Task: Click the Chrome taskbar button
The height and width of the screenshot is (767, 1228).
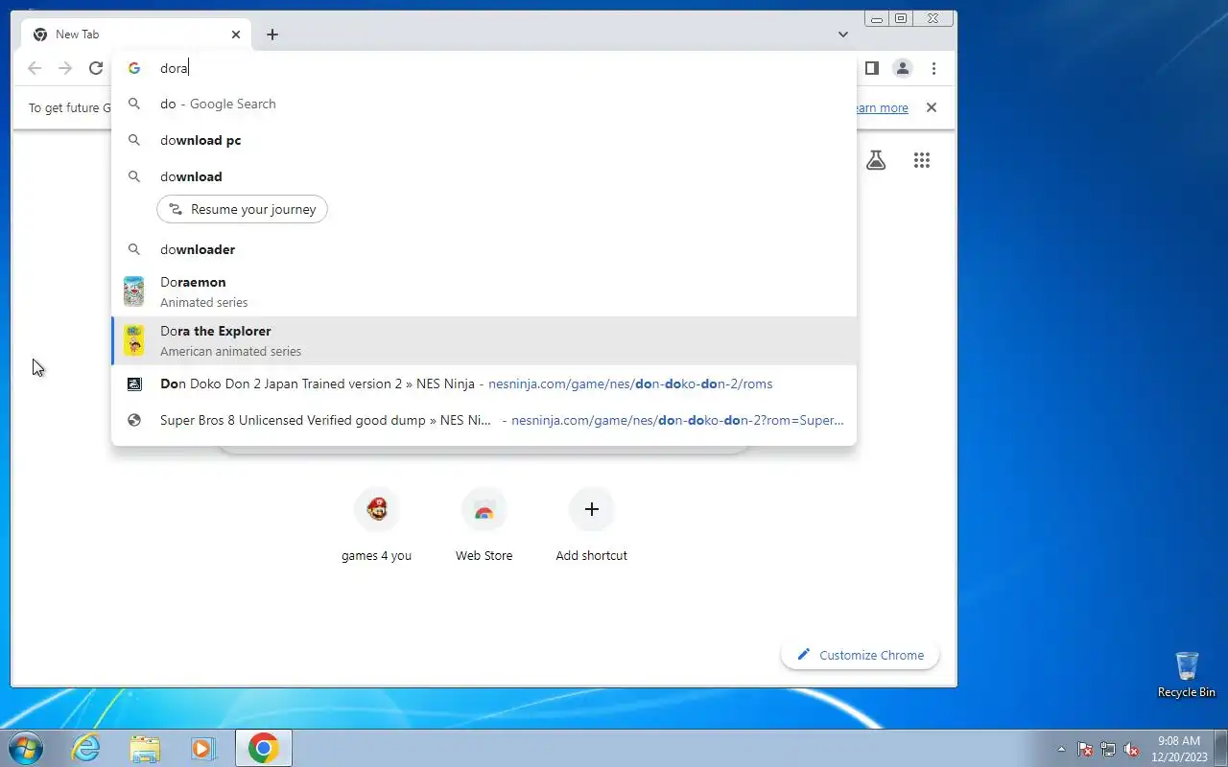Action: pos(264,748)
